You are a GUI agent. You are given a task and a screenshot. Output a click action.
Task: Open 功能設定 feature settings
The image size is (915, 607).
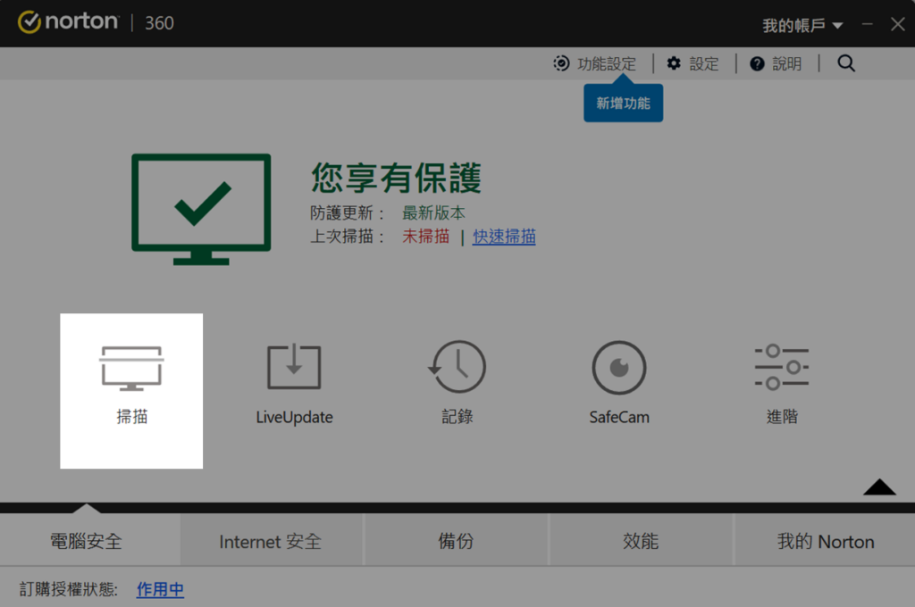594,63
